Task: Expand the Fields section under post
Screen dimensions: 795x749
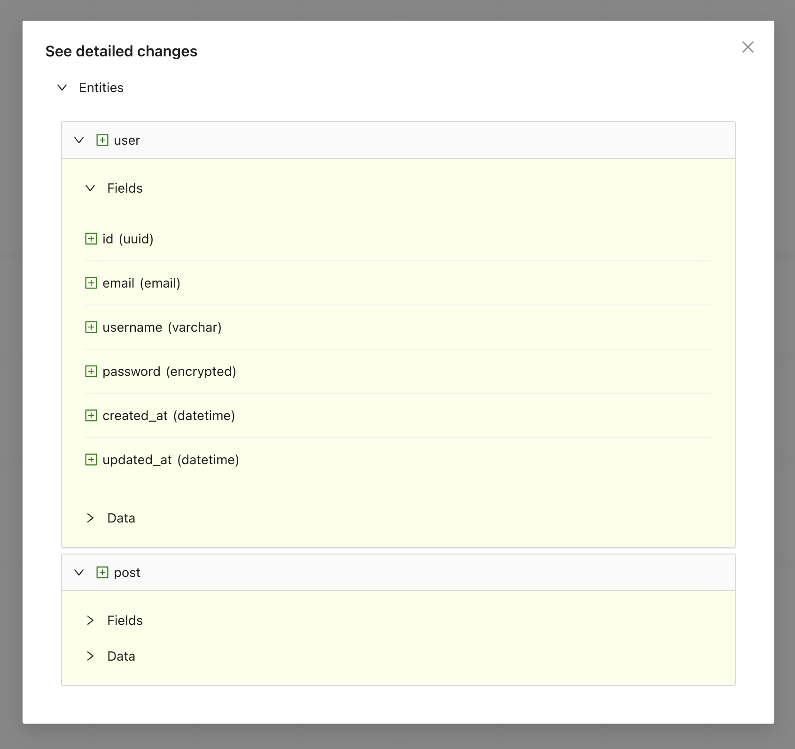Action: pos(90,621)
